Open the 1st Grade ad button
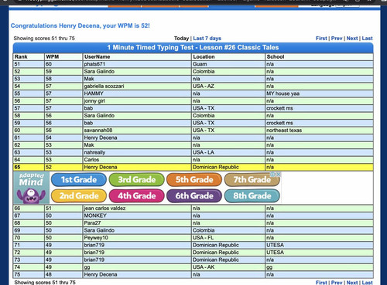 79,180
